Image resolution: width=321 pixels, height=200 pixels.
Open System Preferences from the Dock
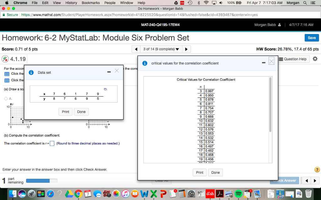click(x=192, y=194)
